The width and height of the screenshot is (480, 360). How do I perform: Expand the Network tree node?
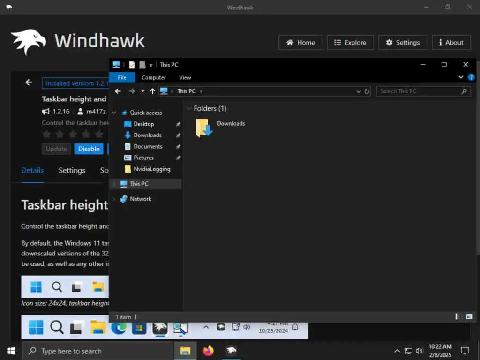tap(114, 199)
